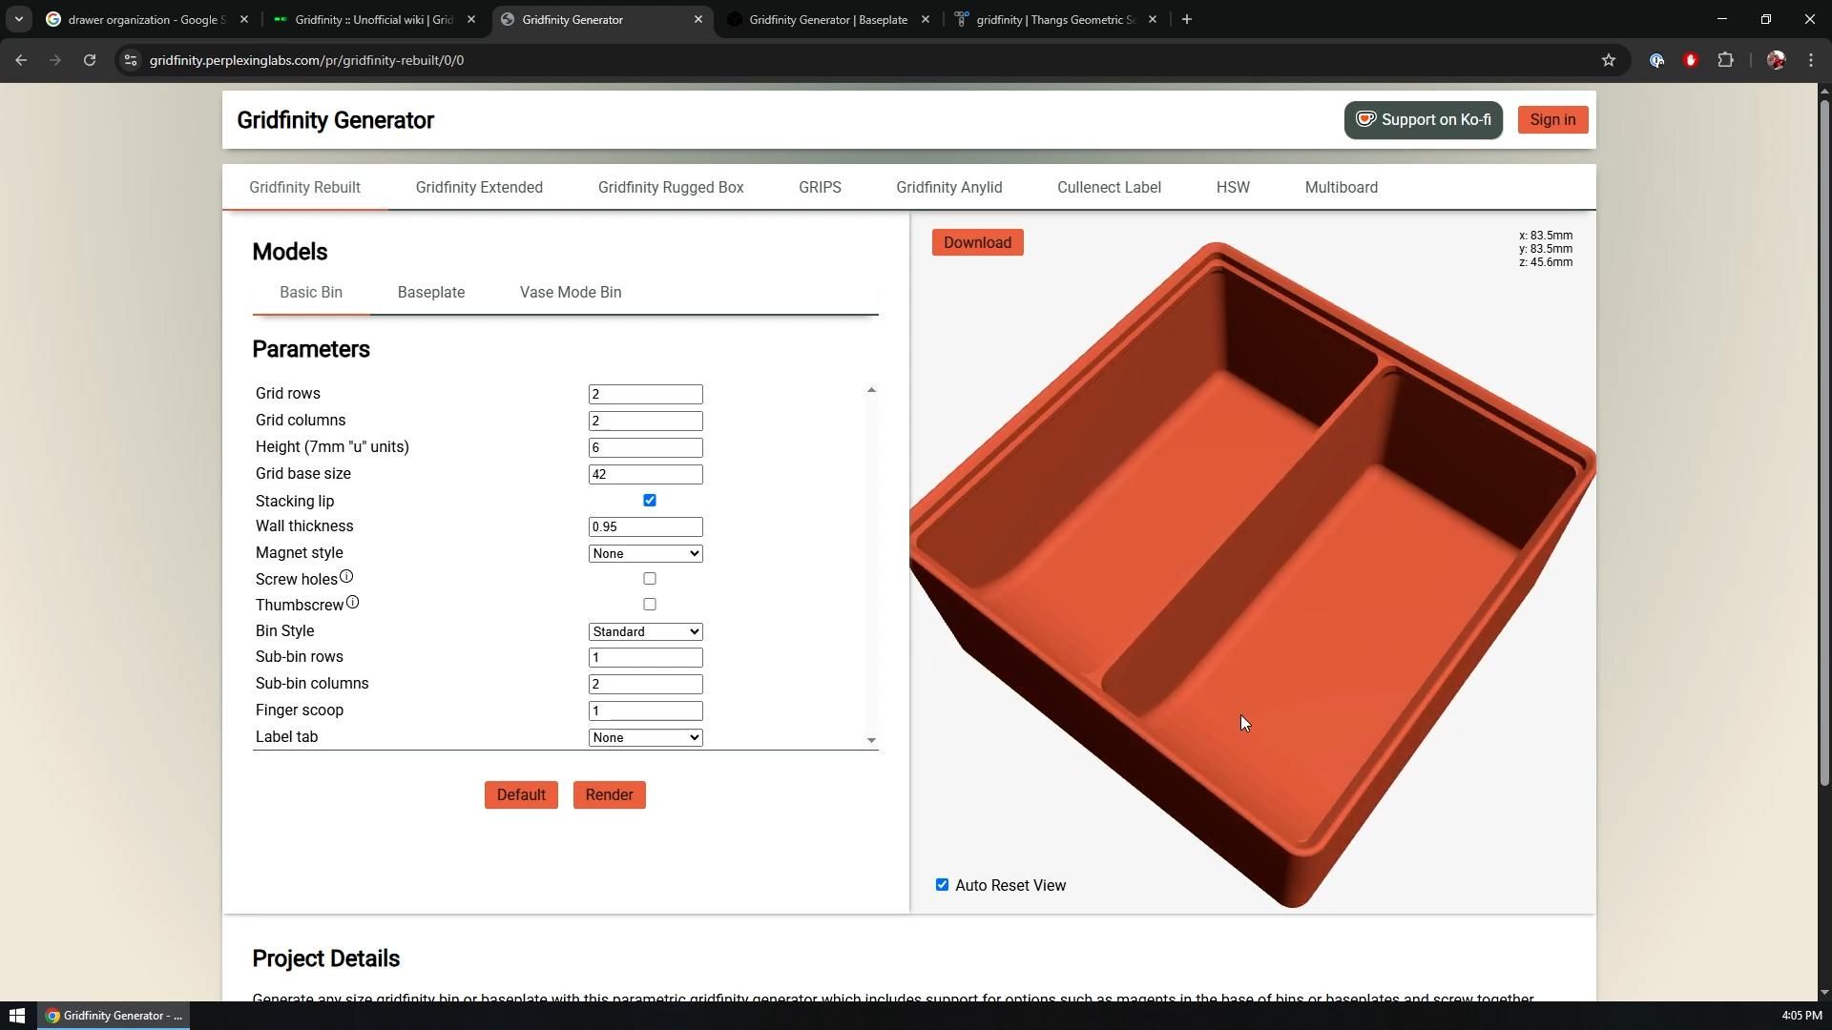The height and width of the screenshot is (1030, 1832).
Task: Bookmark the page with the star icon
Action: (1609, 59)
